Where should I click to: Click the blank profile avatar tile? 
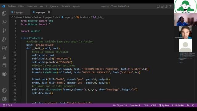pos(185,45)
